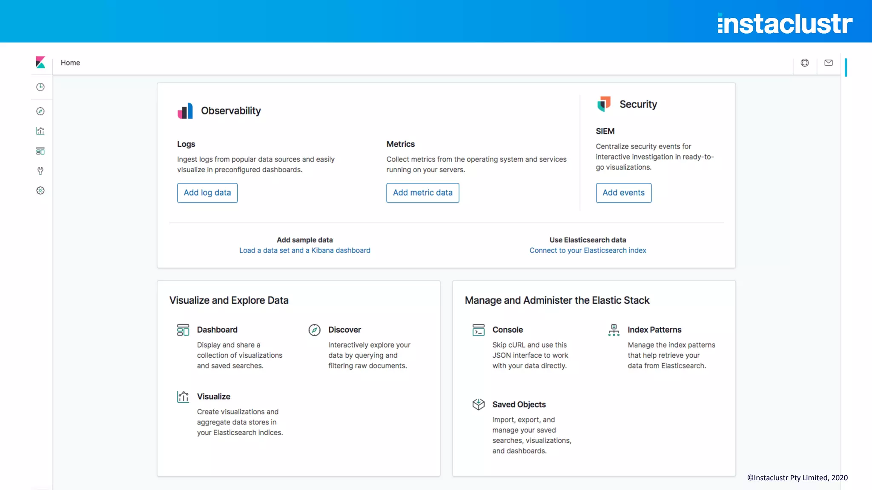Viewport: 872px width, 490px height.
Task: Click the Dashboard card icon
Action: 183,330
